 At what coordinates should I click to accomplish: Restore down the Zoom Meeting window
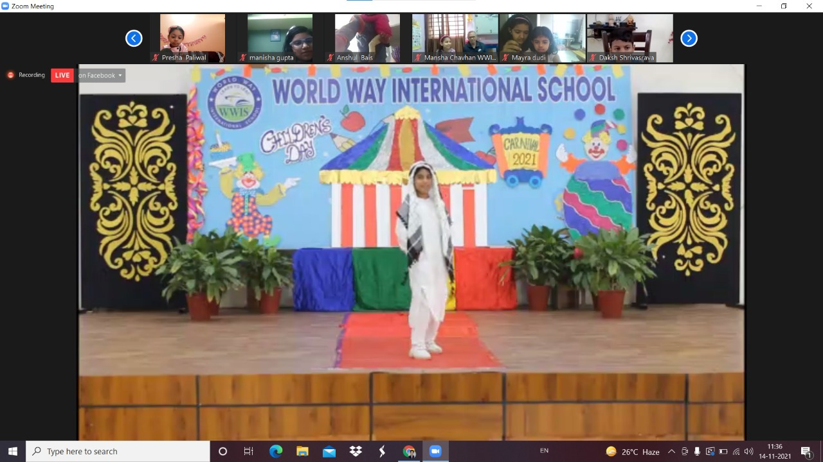784,6
